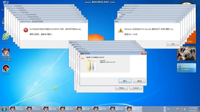Close the front 服务 (Services) error dialog

(x=177, y=21)
